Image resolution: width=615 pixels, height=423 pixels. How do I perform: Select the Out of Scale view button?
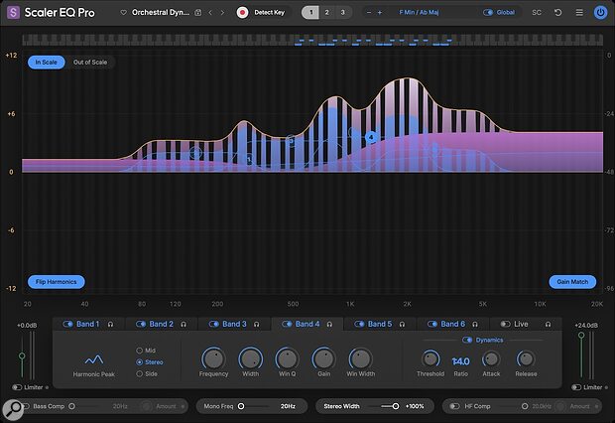[x=90, y=62]
